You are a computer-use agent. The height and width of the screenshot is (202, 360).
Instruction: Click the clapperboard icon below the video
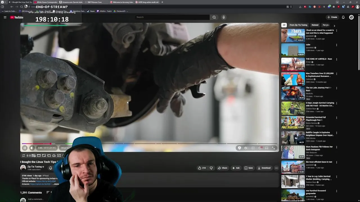39,155
